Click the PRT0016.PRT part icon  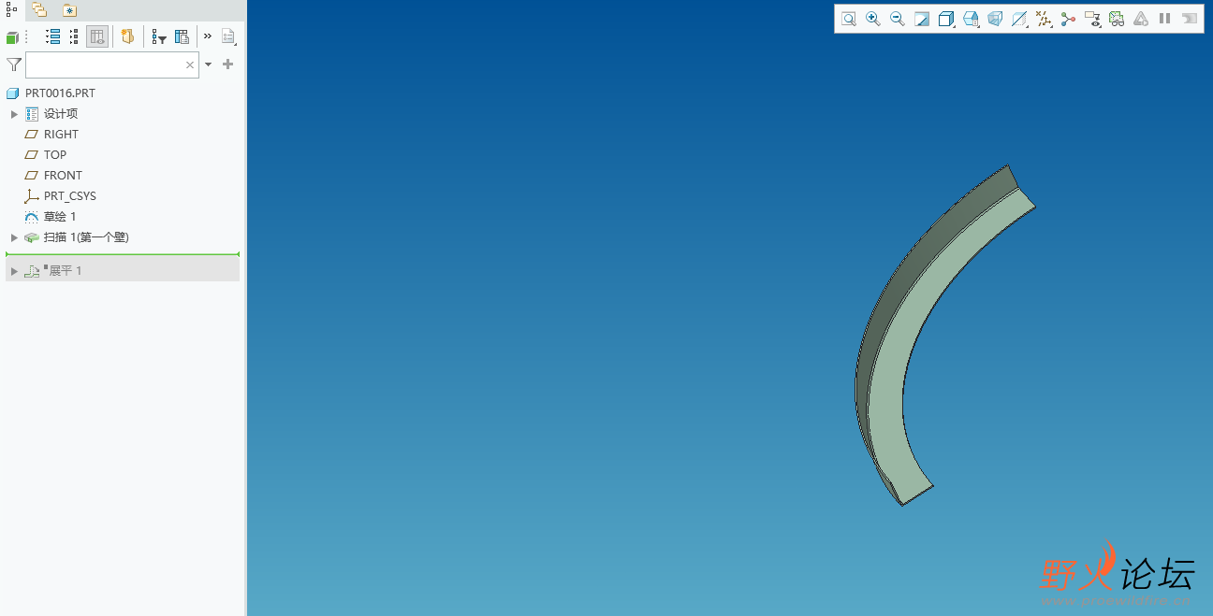(12, 93)
